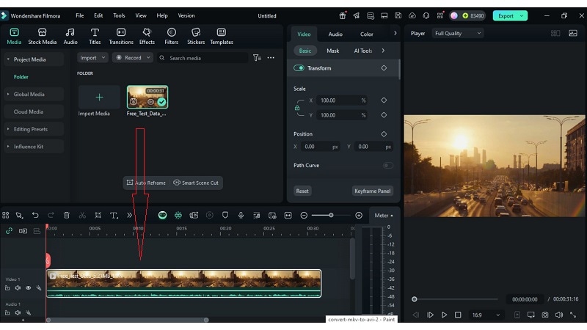Select the AI Tools sub-tab
The image size is (587, 330).
[362, 51]
